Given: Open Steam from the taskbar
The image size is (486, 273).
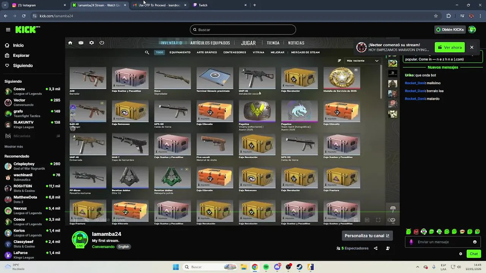Looking at the screenshot, I should 299,267.
